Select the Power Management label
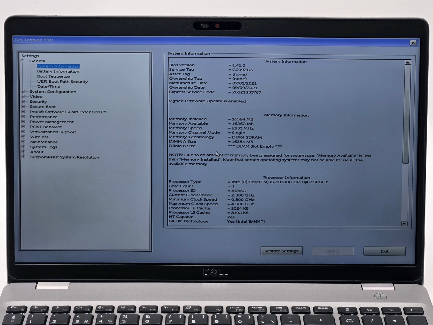Screen dimensions: 433x325 pos(52,122)
